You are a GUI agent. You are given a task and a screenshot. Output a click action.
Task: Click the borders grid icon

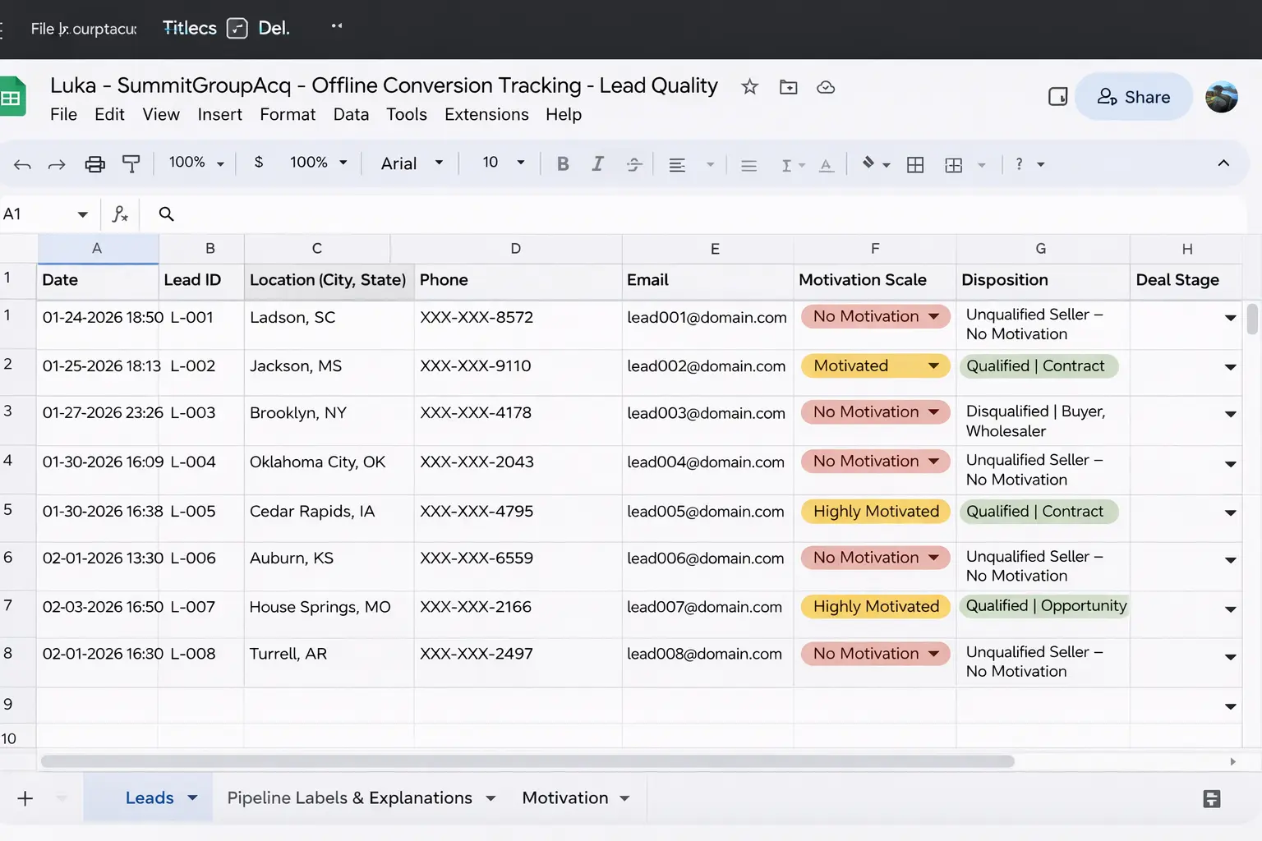pos(915,165)
